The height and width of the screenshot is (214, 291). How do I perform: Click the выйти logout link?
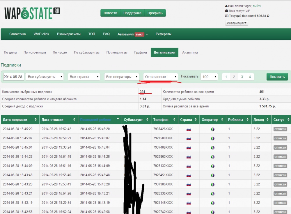point(257,6)
